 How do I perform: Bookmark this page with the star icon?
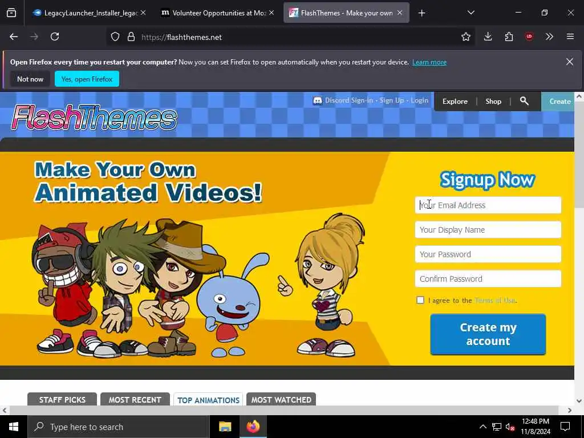click(x=465, y=37)
